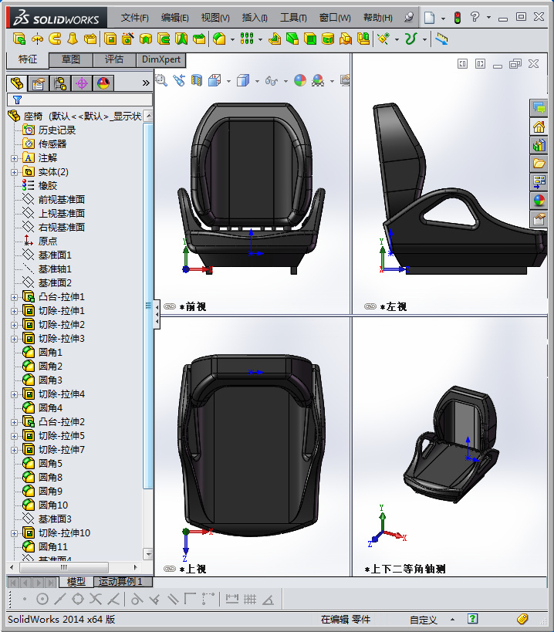Screen dimensions: 554x632
Task: Select the 模型 bottom tab
Action: (x=76, y=582)
